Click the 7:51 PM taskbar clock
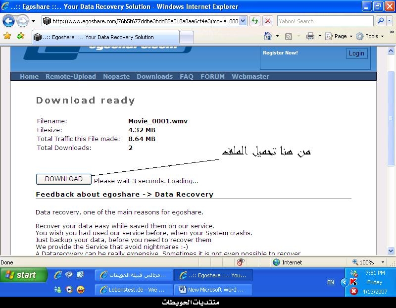396x308 pixels. tap(375, 273)
